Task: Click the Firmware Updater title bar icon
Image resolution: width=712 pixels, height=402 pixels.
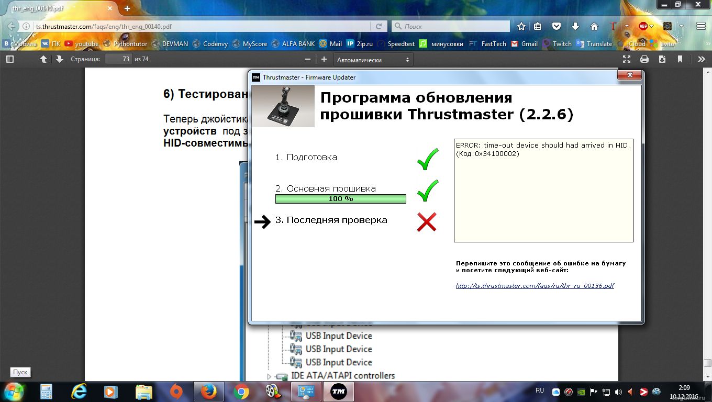Action: pyautogui.click(x=256, y=77)
